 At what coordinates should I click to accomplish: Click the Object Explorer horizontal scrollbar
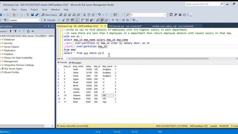point(22,126)
